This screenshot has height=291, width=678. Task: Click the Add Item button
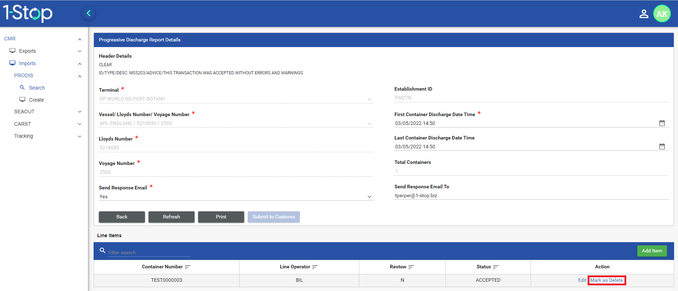(652, 251)
